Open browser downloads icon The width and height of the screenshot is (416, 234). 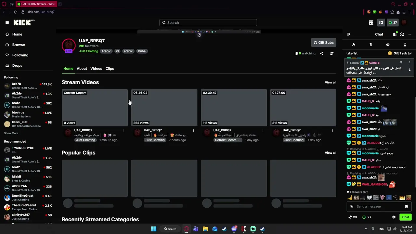coord(404,12)
